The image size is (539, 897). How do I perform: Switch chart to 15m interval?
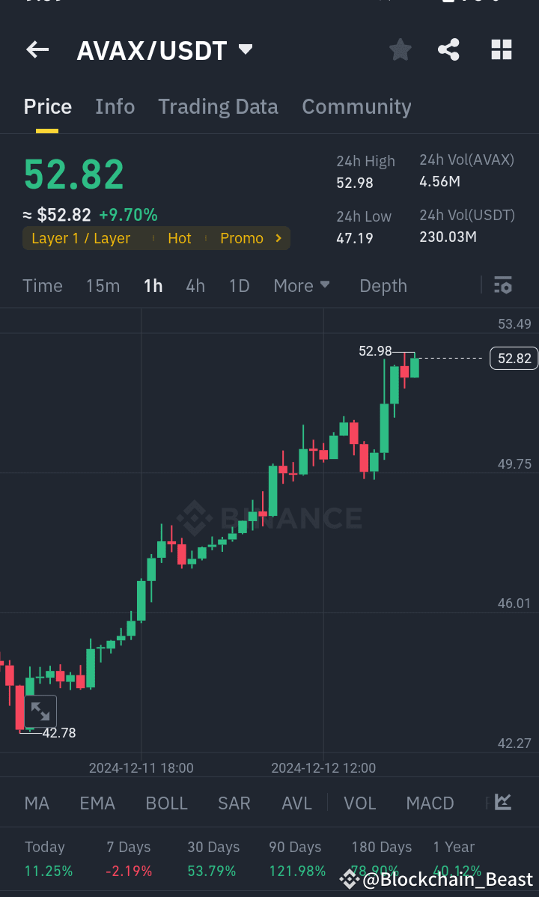(103, 285)
